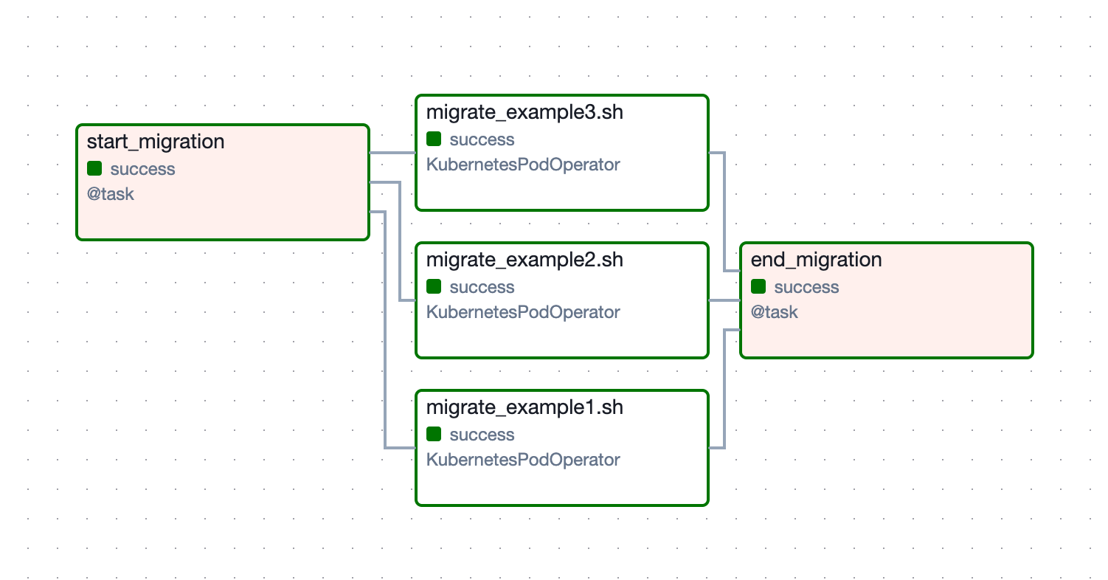Select the end_migration task node
Image resolution: width=1108 pixels, height=580 pixels.
point(886,300)
